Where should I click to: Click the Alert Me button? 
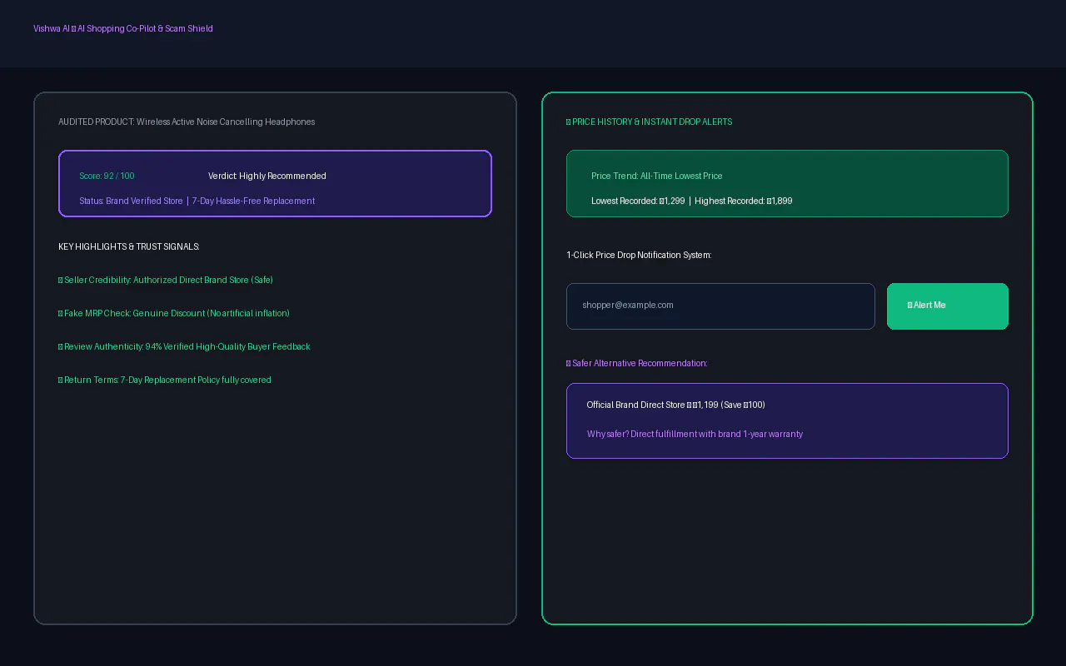pyautogui.click(x=947, y=306)
